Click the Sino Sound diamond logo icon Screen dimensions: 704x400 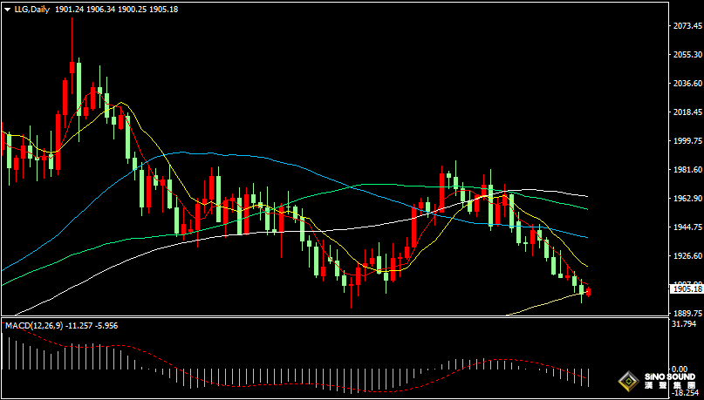tap(626, 381)
